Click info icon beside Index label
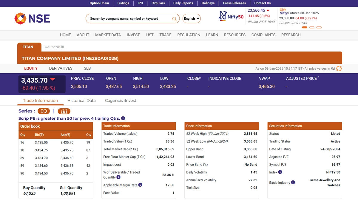 (x=280, y=172)
